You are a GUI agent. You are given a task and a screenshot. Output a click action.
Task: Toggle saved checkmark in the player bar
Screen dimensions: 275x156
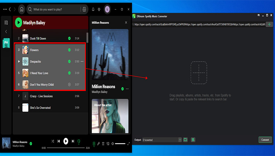(31, 144)
